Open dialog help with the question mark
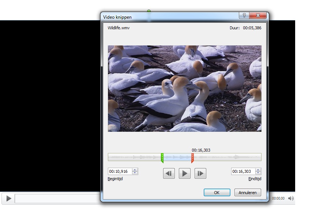The image size is (316, 212). click(244, 15)
